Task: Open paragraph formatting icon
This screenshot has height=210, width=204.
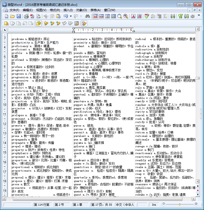Action: pos(139,16)
